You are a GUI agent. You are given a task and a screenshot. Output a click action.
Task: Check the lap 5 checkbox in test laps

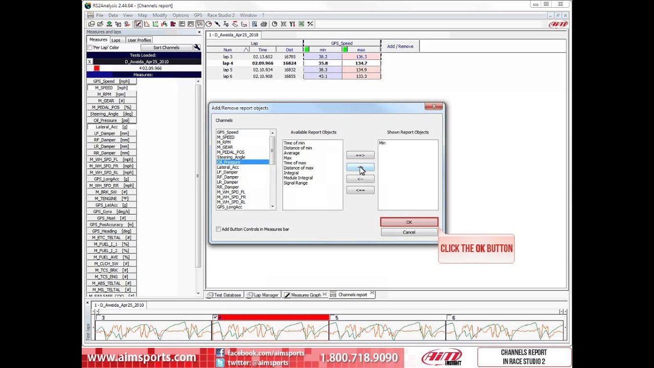(332, 317)
